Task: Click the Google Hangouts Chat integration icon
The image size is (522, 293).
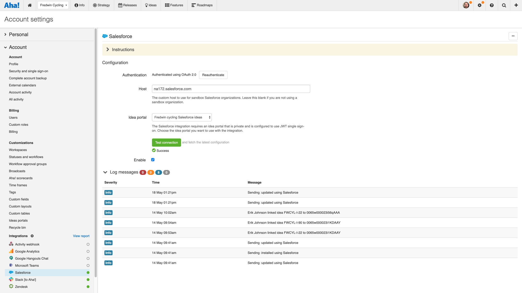Action: 11,258
